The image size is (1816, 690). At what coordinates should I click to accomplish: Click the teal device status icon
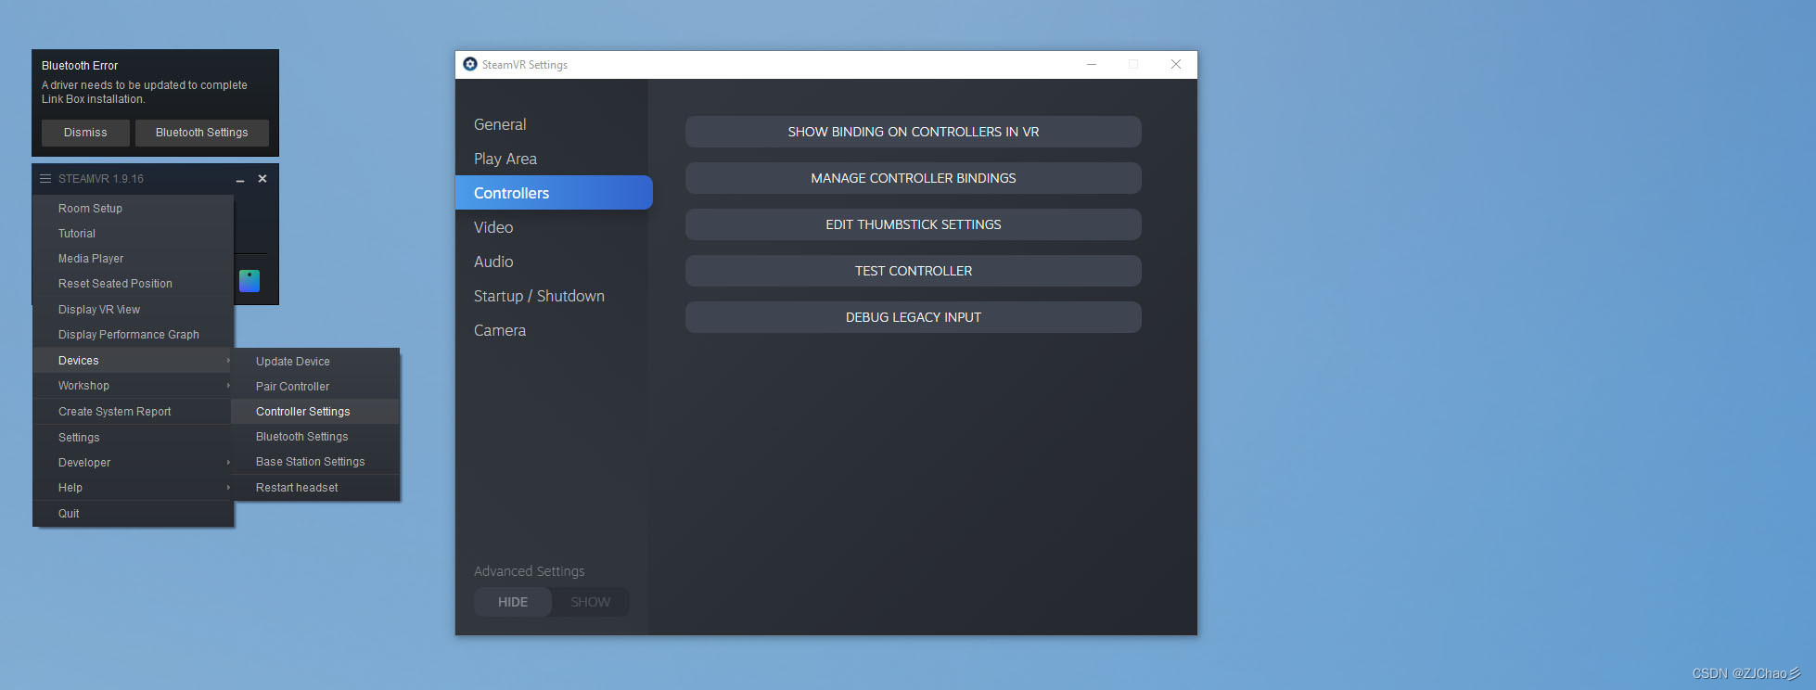249,281
